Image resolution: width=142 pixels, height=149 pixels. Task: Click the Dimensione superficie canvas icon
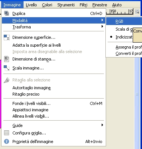7,37
